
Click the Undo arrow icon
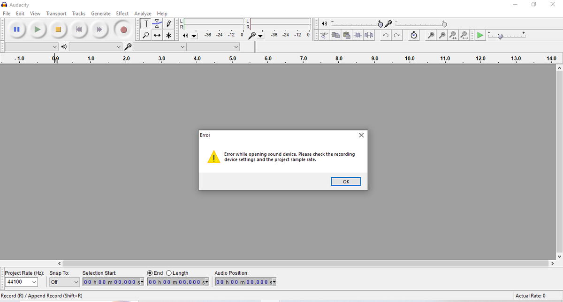(x=385, y=35)
